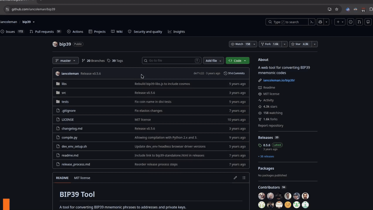Viewport: 373px width, 210px height.
Task: Expand the Copilot dropdown arrow in header
Action: (x=326, y=22)
